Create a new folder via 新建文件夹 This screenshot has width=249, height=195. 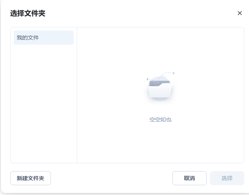click(x=31, y=178)
